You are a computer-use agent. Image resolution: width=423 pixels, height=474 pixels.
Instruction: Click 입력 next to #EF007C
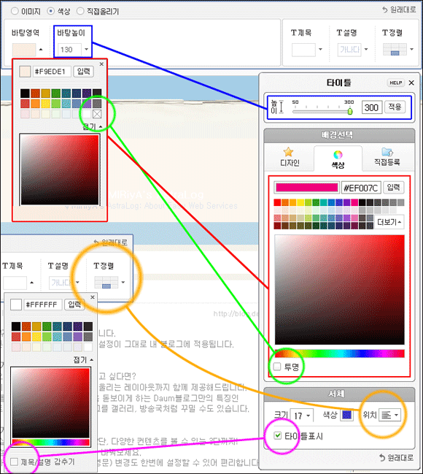(393, 188)
